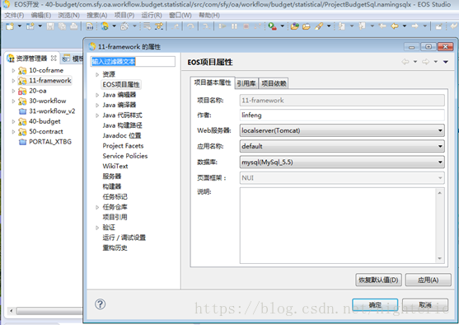
Task: Click the pause icon in debug toolbar
Action: pyautogui.click(x=234, y=26)
